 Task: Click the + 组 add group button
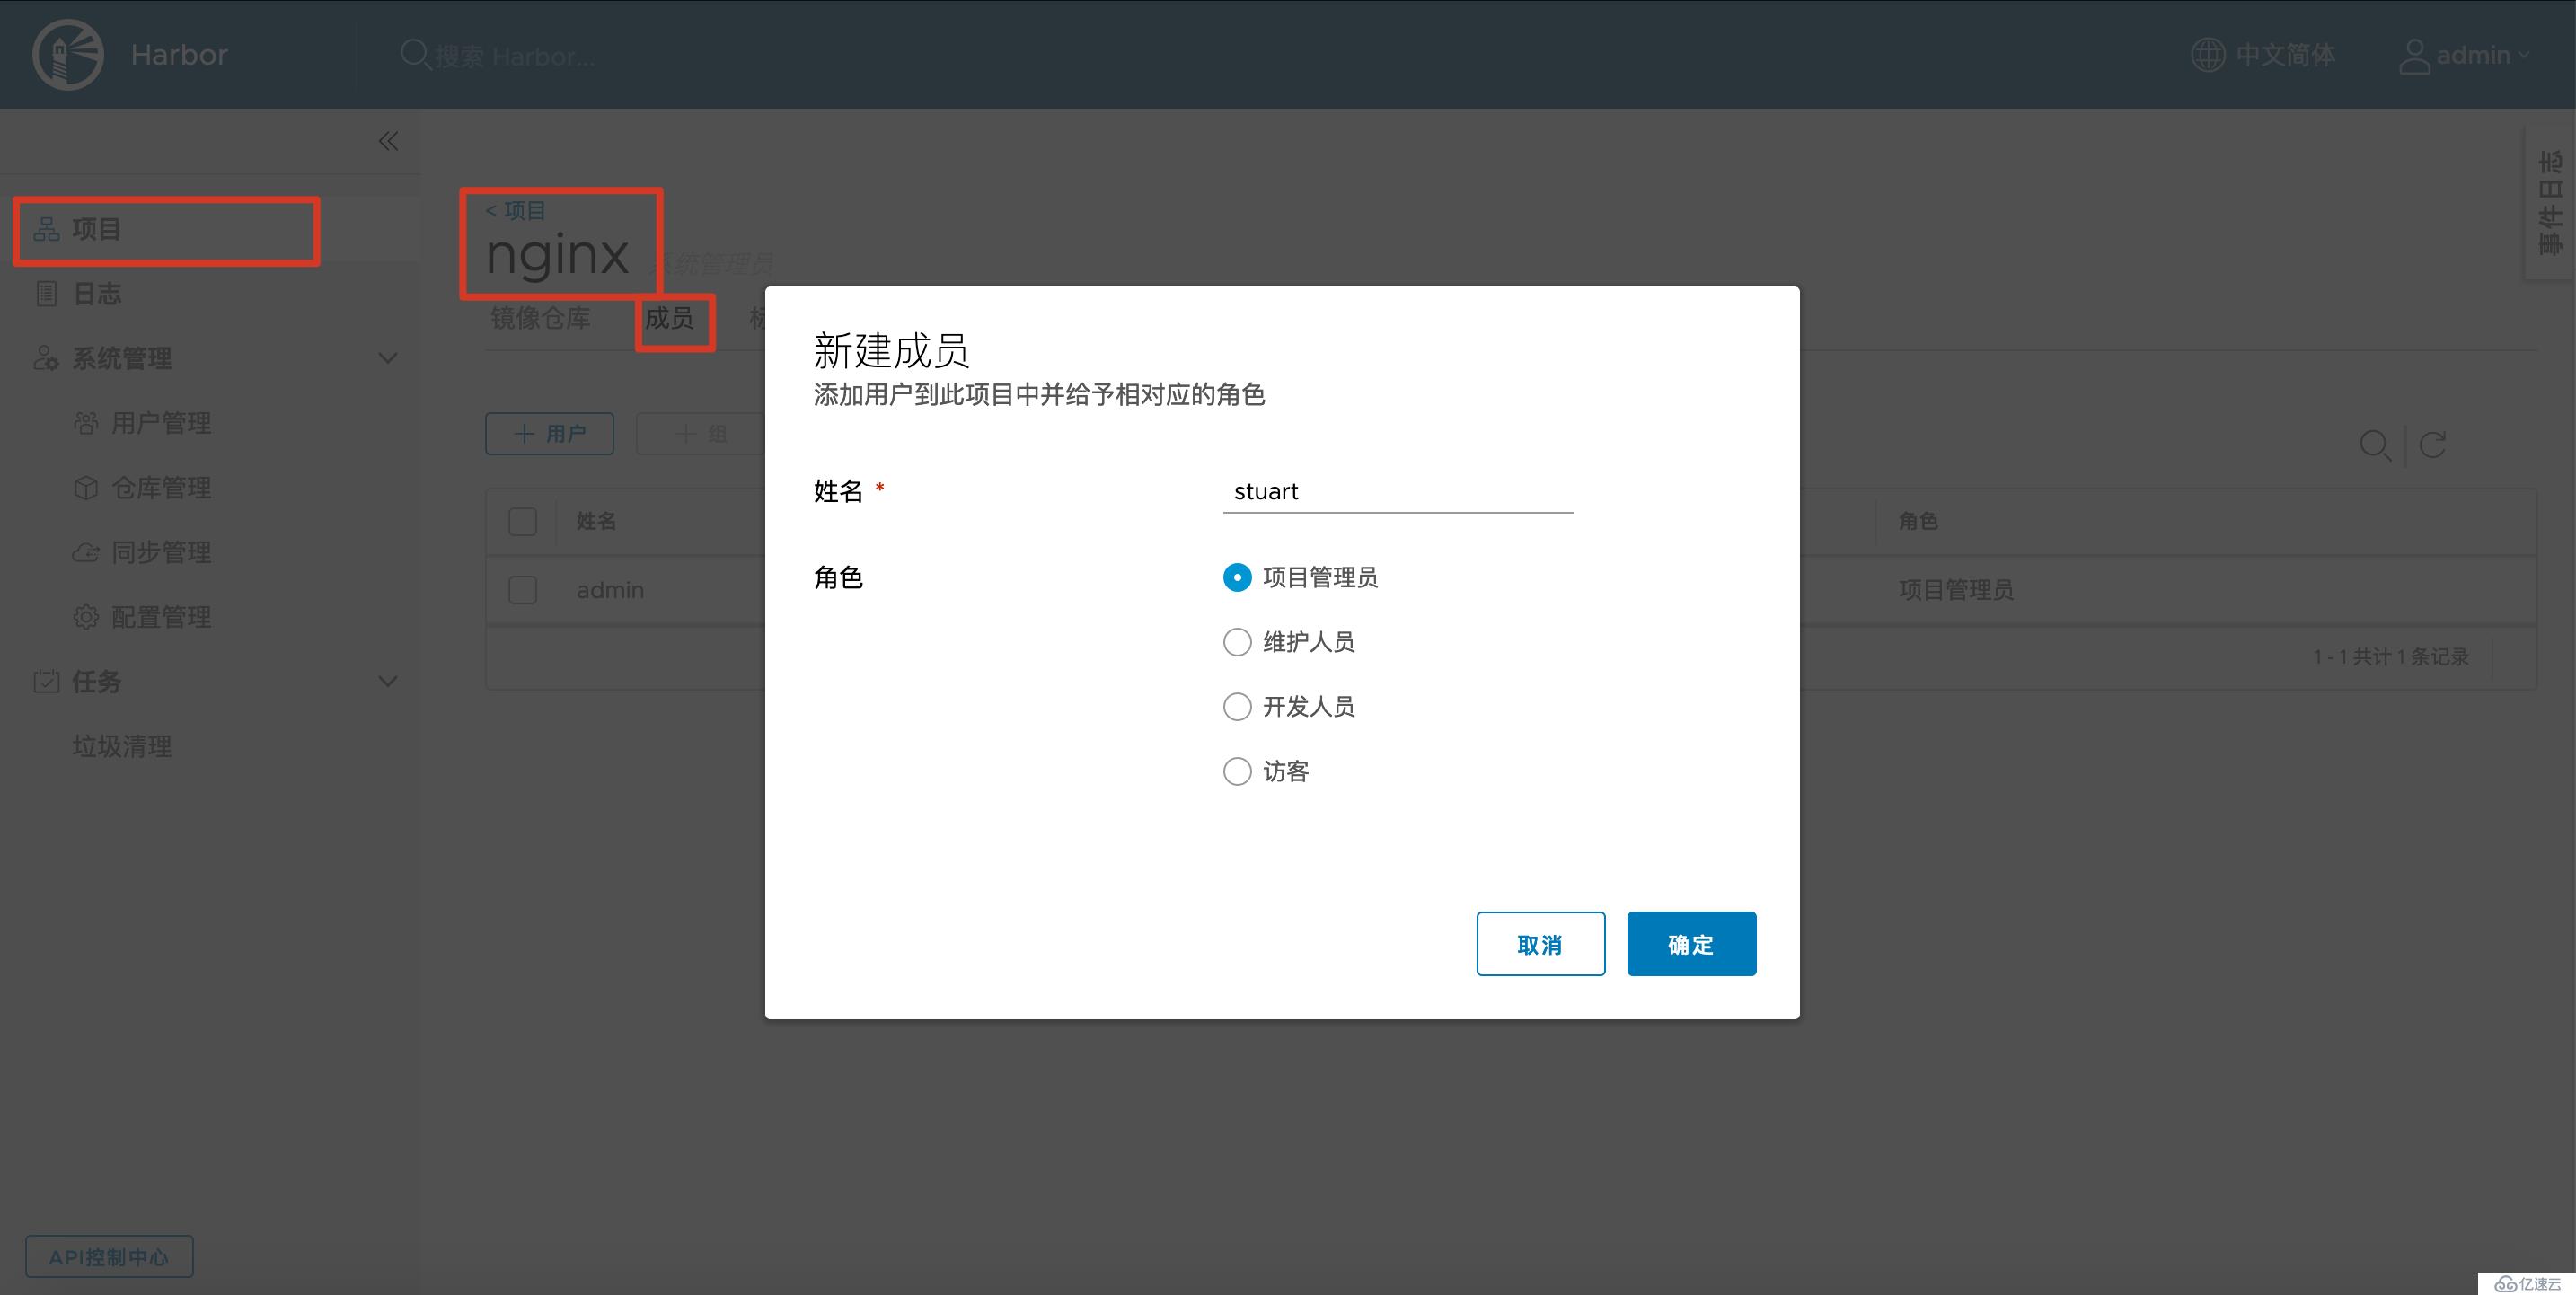[x=701, y=434]
